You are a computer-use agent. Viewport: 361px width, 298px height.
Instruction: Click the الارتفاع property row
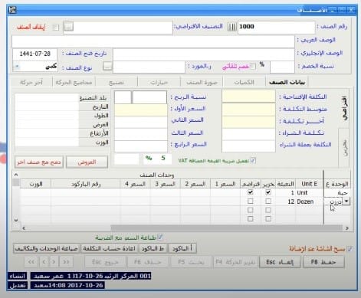[x=62, y=133]
